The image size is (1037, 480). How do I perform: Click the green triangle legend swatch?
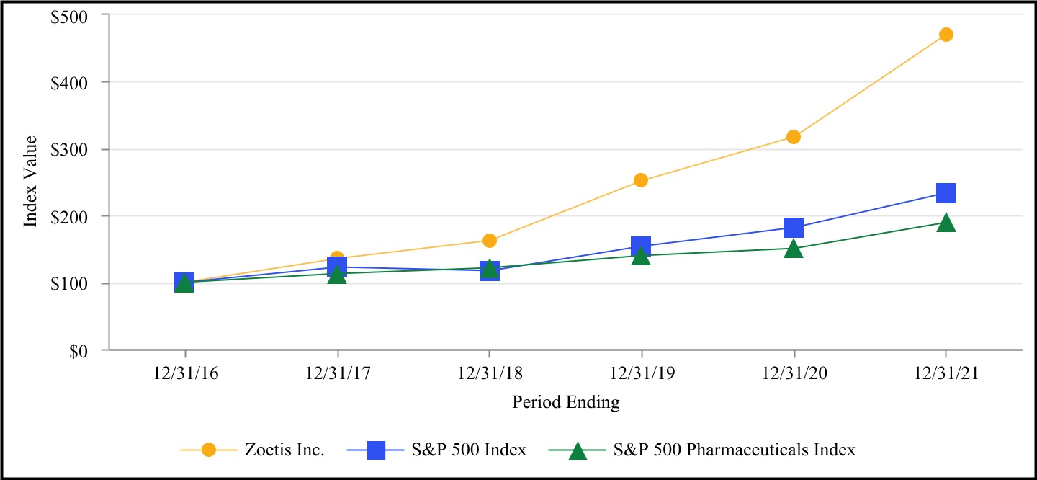578,450
